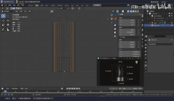Select the Measure tool
174x101 pixels.
pyautogui.click(x=8, y=29)
